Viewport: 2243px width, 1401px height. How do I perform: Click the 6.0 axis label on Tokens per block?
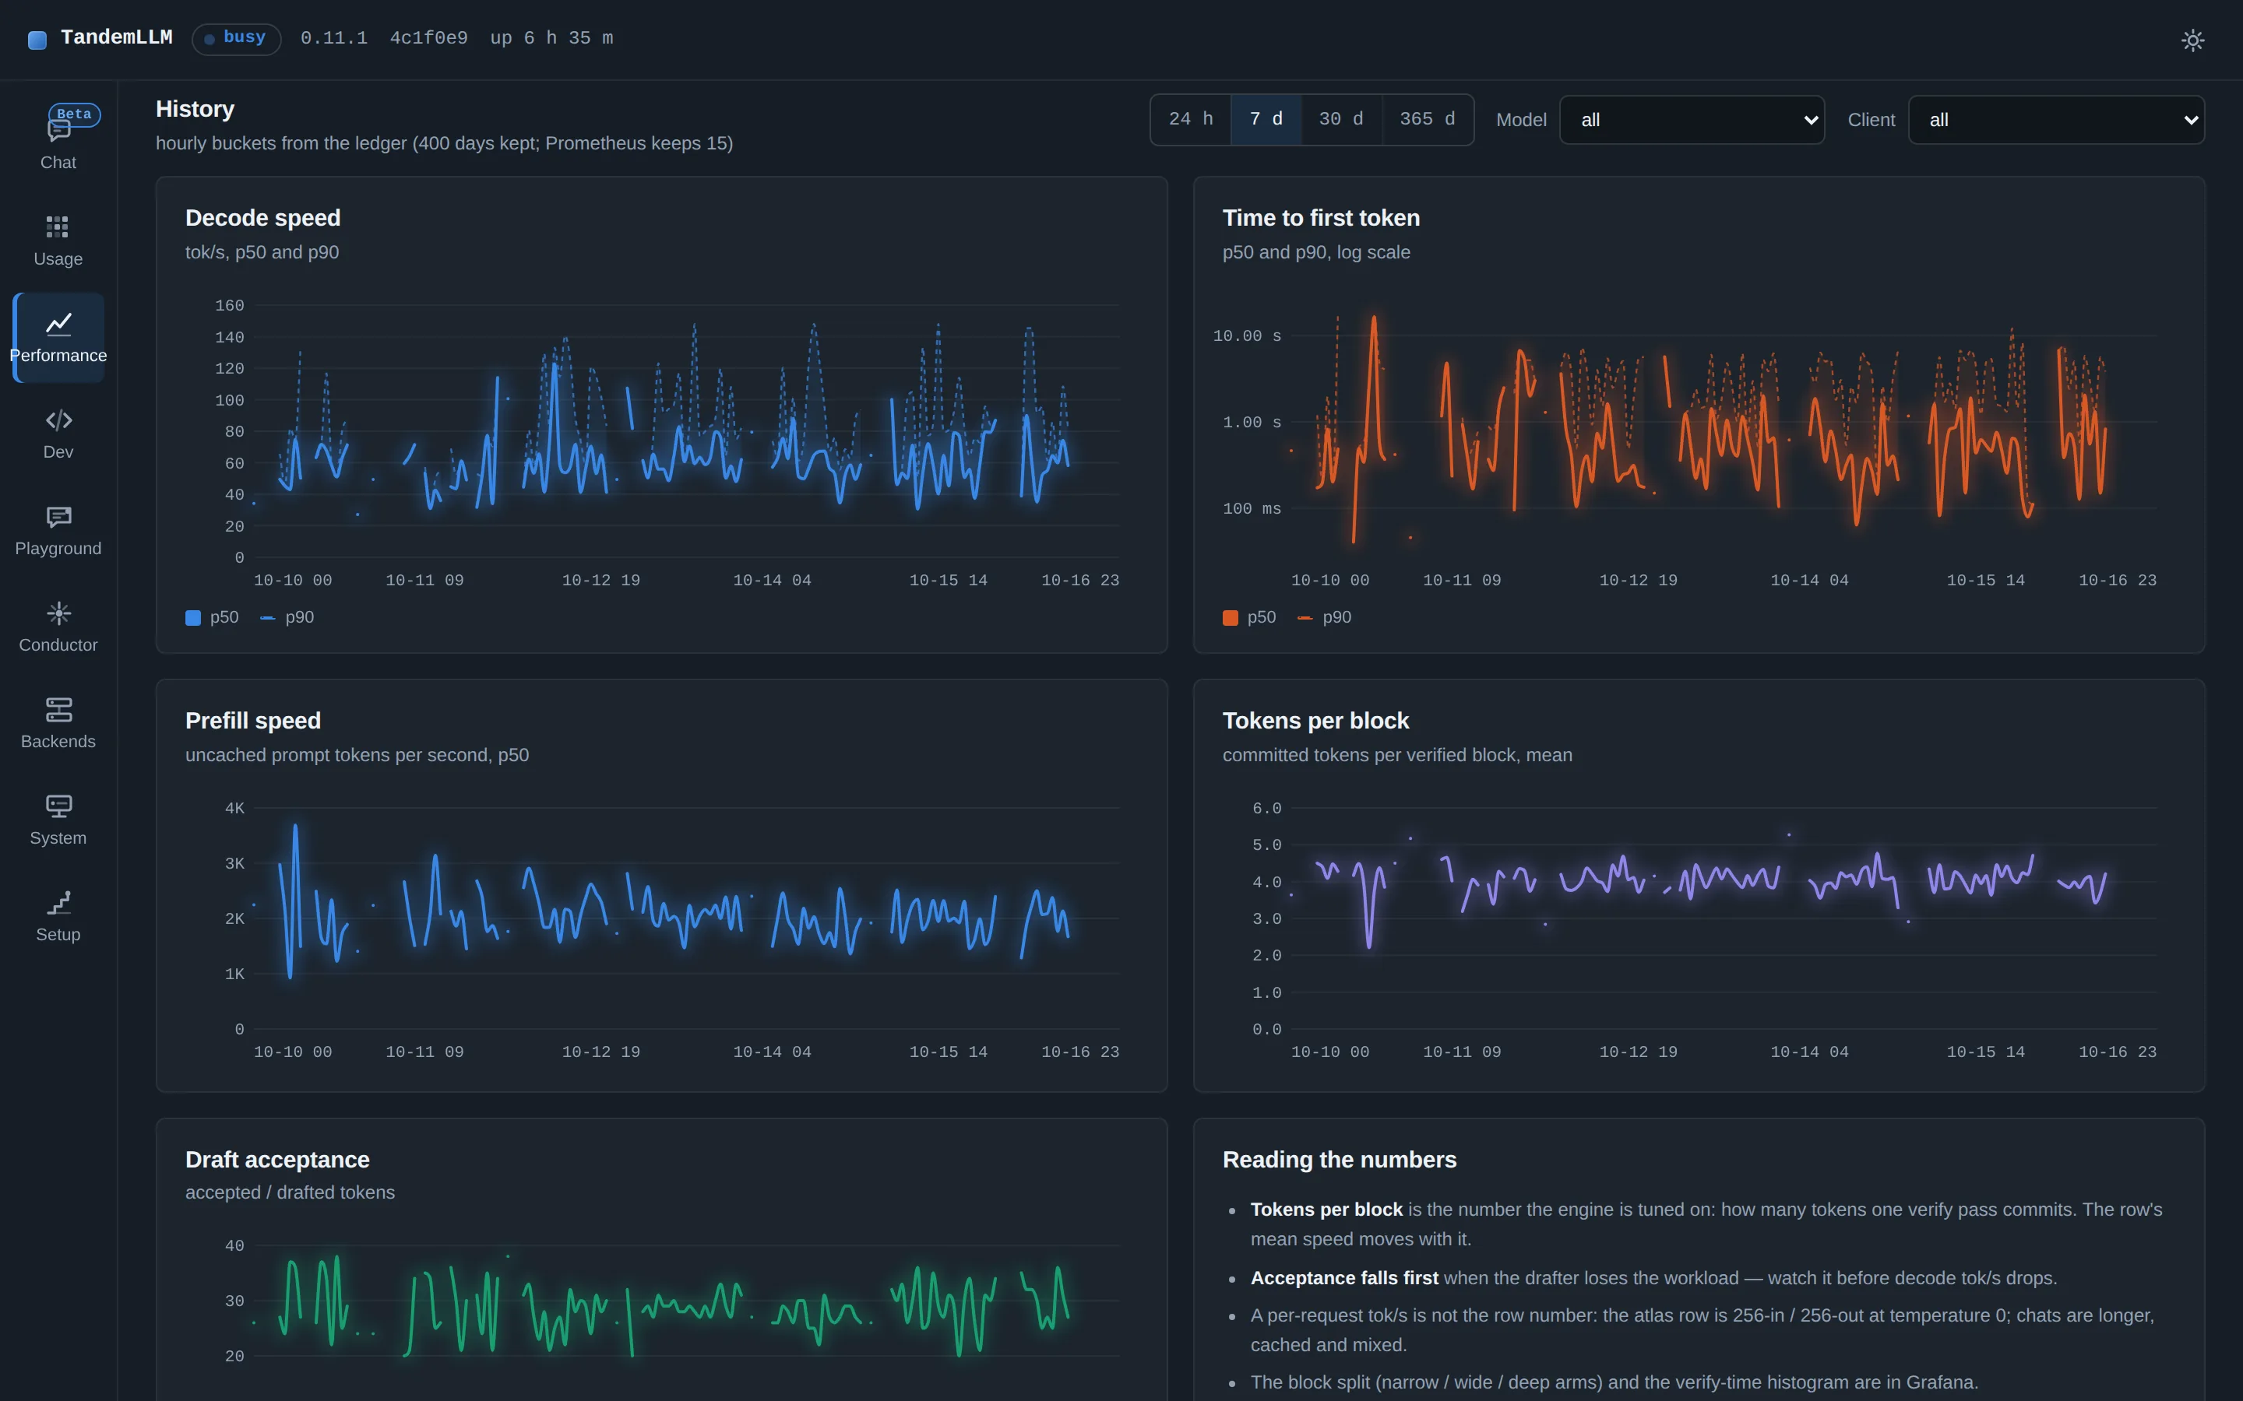tap(1266, 808)
